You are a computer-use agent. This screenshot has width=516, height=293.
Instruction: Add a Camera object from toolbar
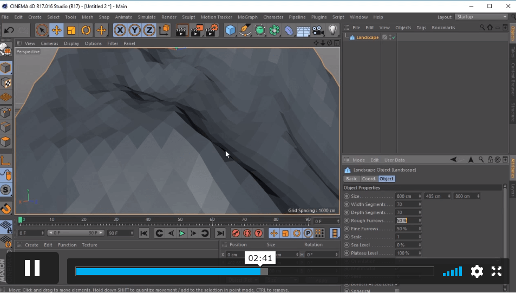click(x=318, y=30)
